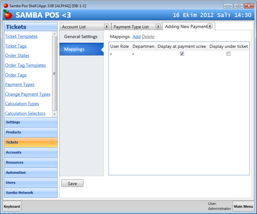This screenshot has height=214, width=257.
Task: Open the General Settings section
Action: 81,37
